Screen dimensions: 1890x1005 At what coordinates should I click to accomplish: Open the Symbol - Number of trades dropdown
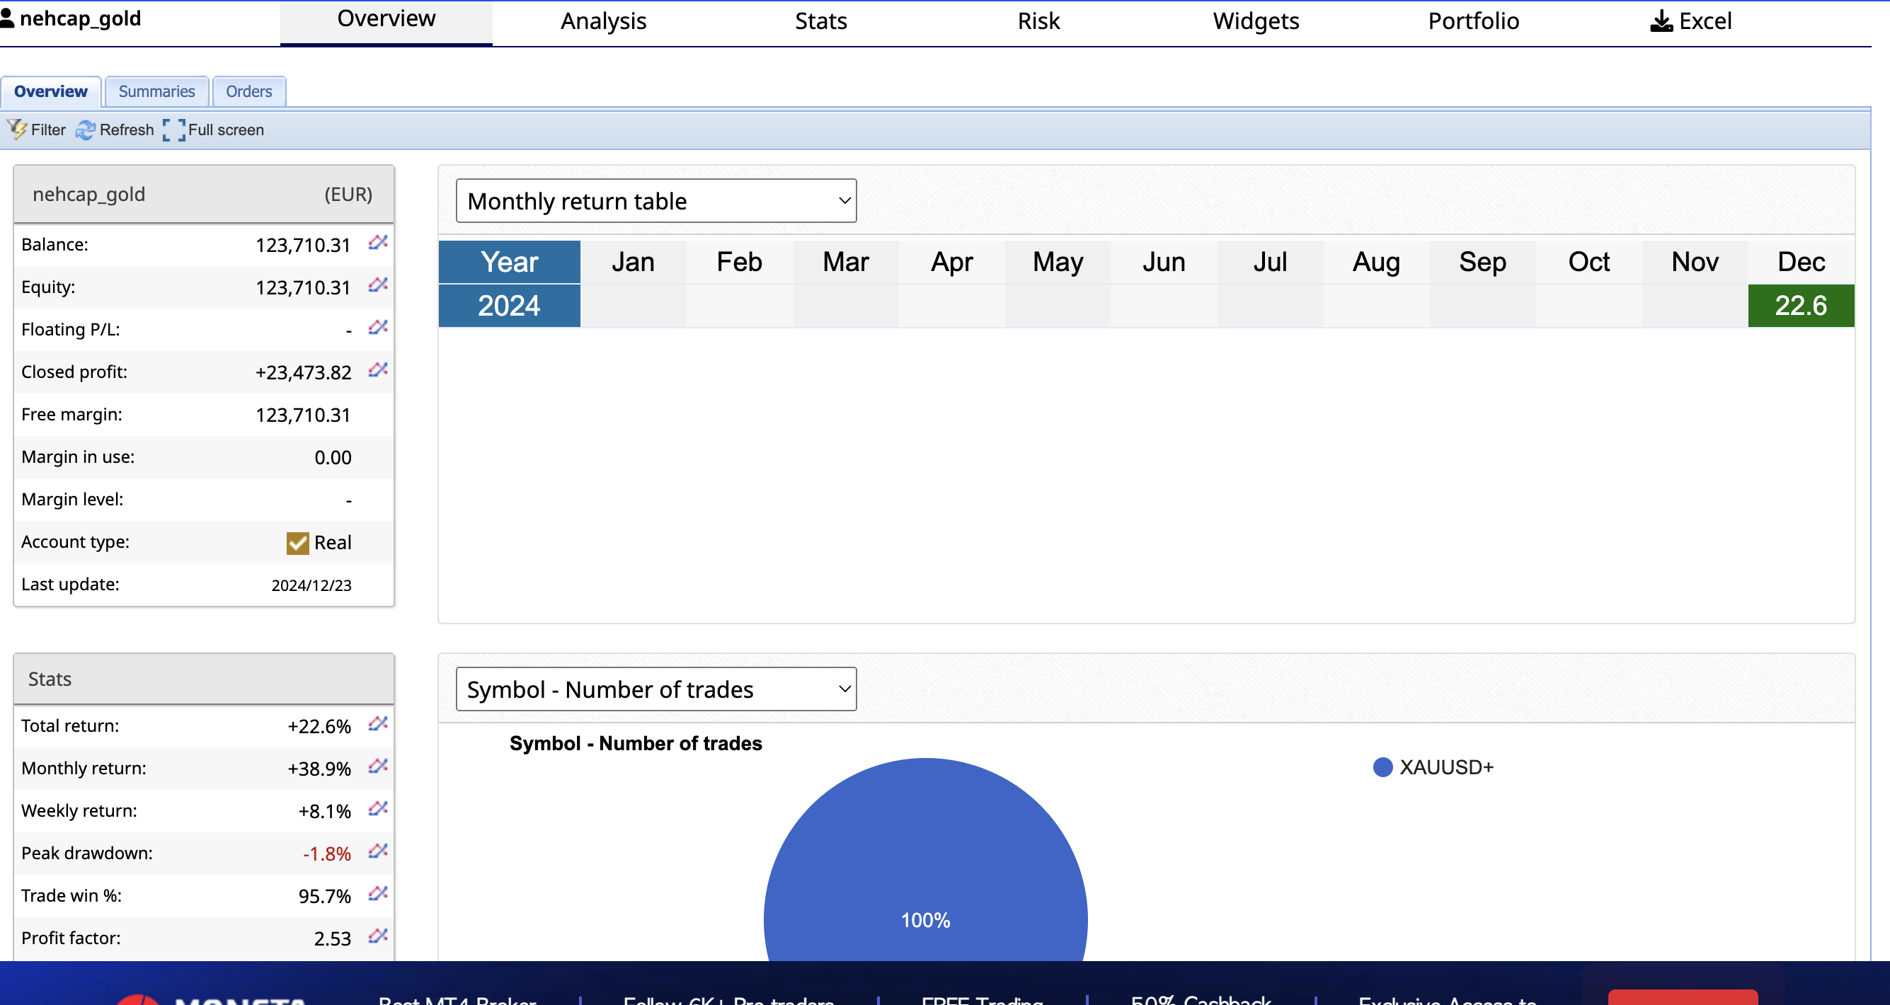click(655, 689)
